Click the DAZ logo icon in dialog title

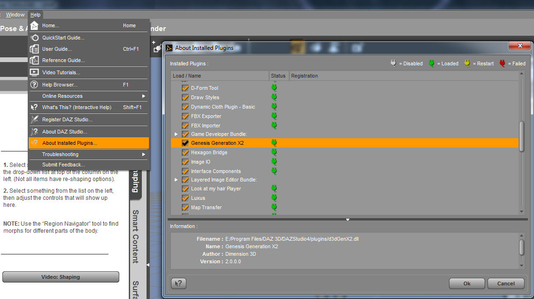point(169,48)
